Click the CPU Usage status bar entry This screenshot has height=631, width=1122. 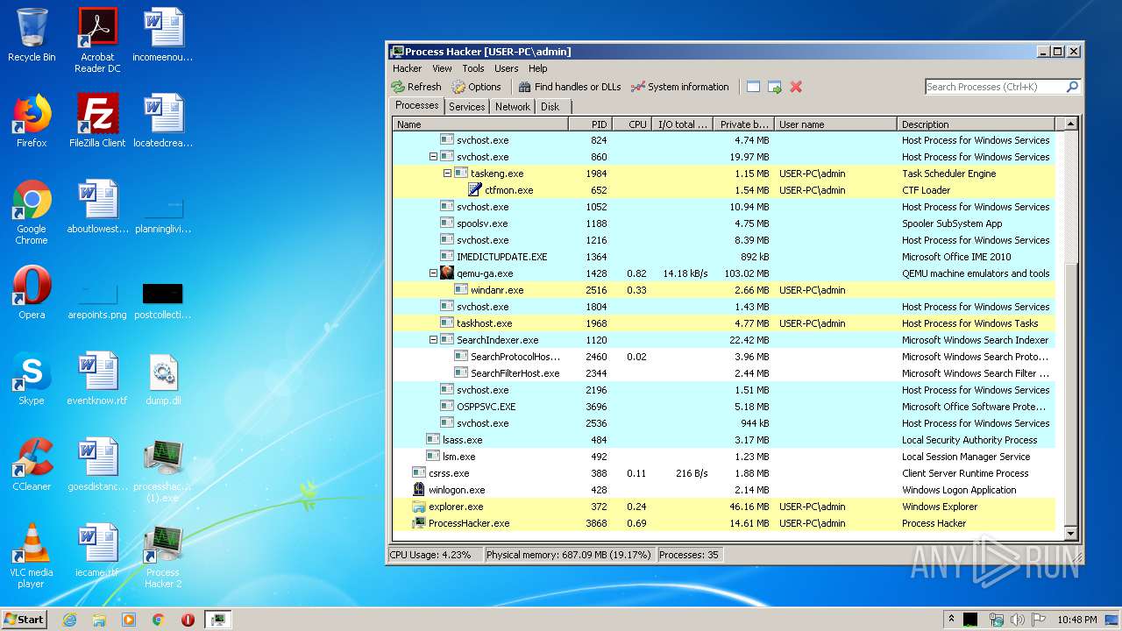[435, 555]
